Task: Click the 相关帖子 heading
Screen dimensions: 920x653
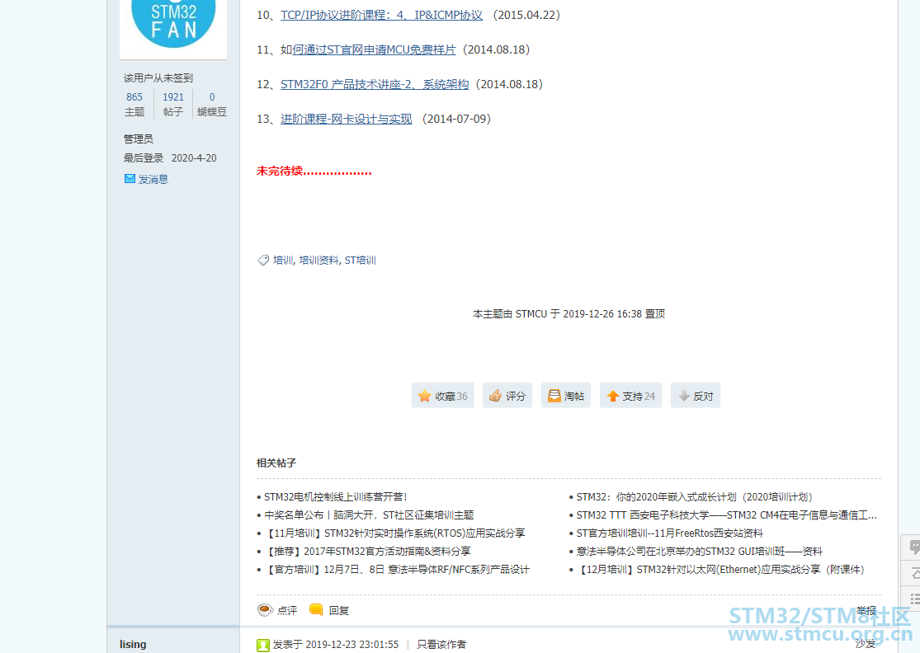Action: click(276, 463)
